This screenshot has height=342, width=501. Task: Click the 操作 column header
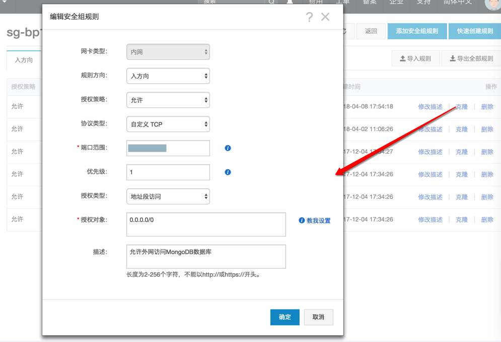coord(491,87)
